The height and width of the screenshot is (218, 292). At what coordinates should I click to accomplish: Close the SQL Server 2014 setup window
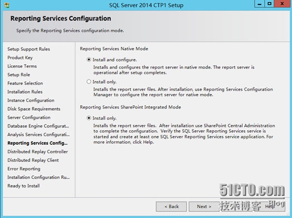[282, 4]
